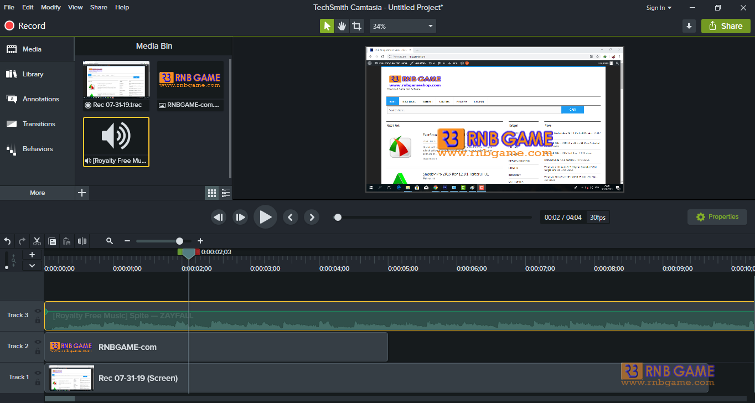
Task: Open the Annotations tab
Action: (37, 99)
